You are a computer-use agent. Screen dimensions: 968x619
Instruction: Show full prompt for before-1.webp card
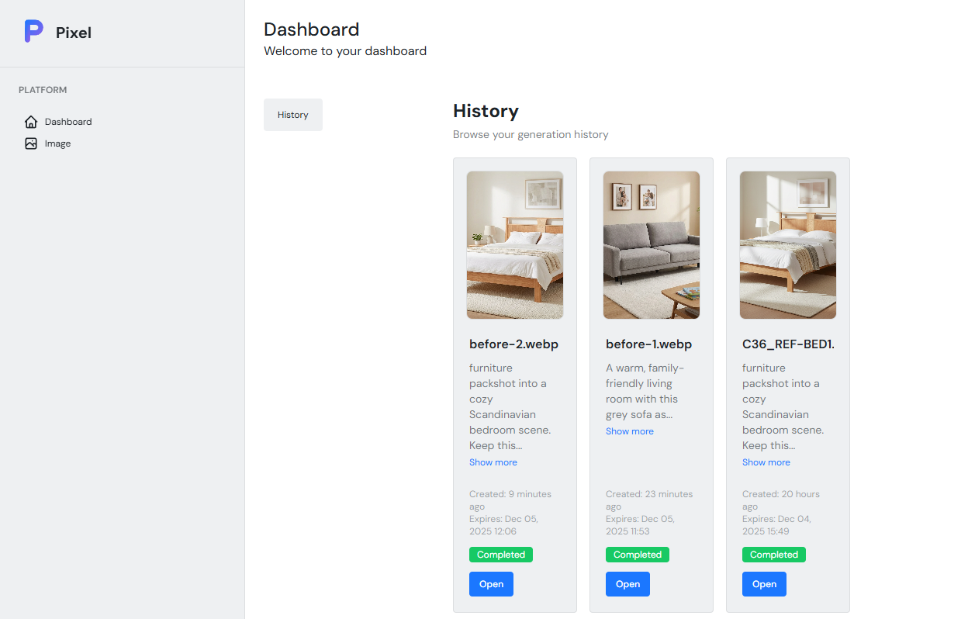coord(629,431)
